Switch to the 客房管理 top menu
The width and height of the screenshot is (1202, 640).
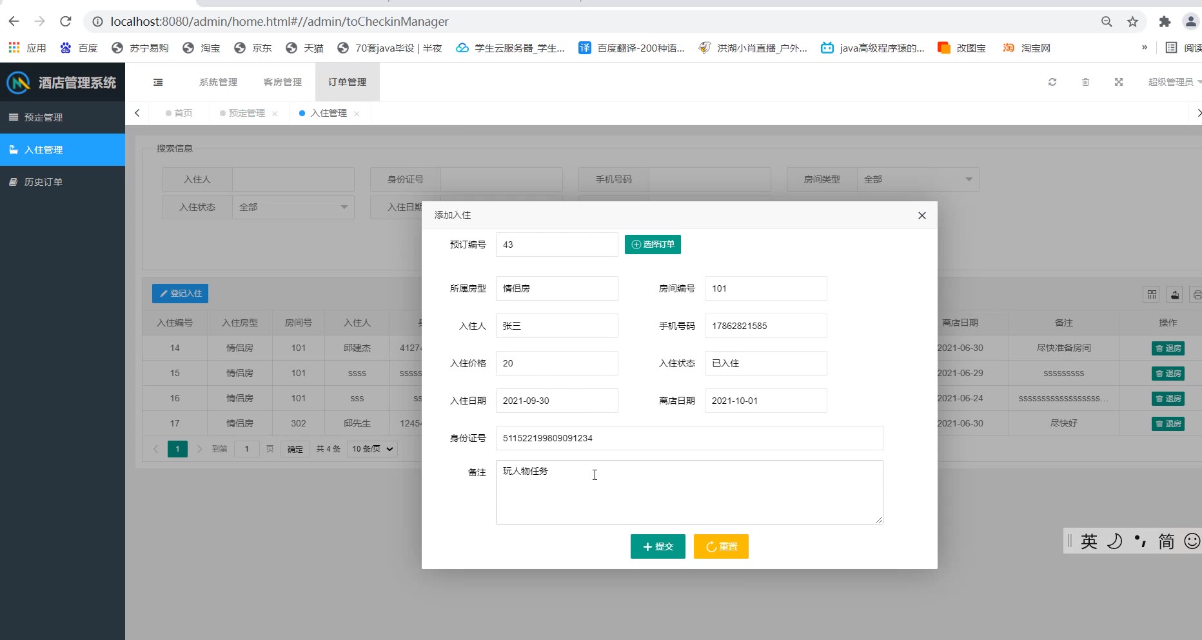coord(282,82)
